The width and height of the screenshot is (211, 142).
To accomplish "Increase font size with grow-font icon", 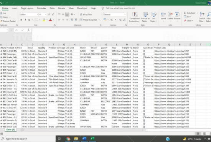I will point(49,15).
